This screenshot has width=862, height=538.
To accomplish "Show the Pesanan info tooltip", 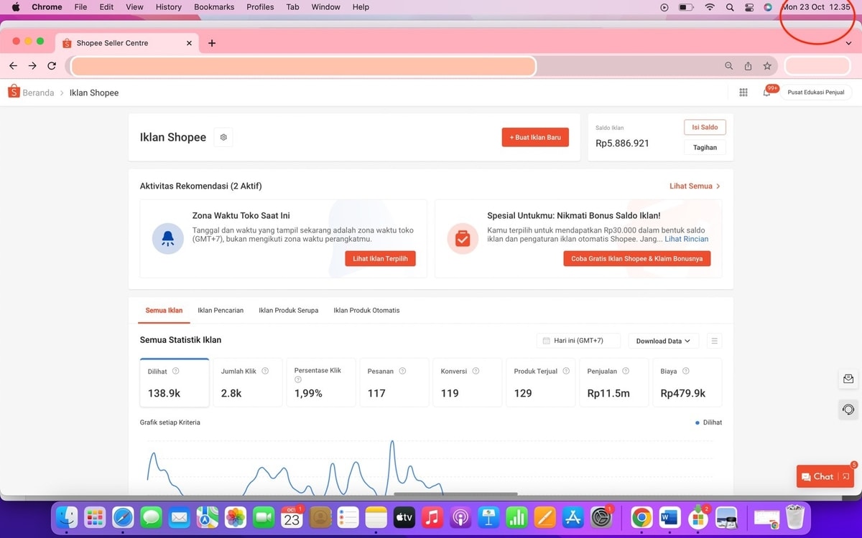I will [402, 371].
